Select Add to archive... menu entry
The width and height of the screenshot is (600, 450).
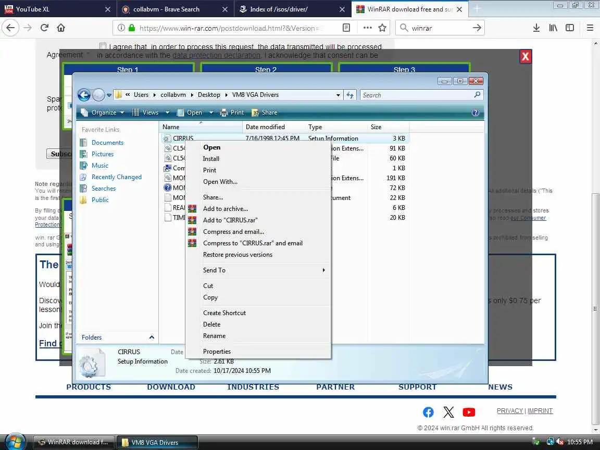(x=258, y=209)
